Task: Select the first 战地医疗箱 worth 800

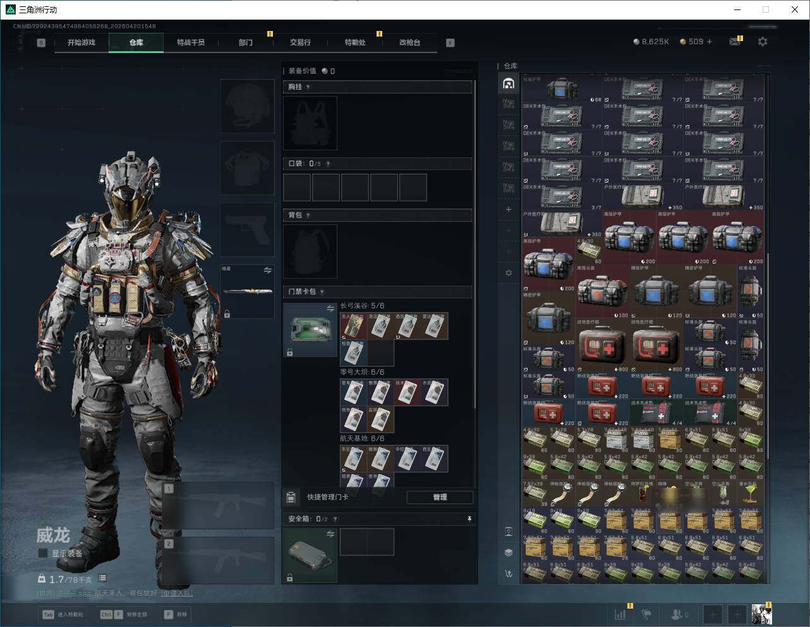Action: 603,345
